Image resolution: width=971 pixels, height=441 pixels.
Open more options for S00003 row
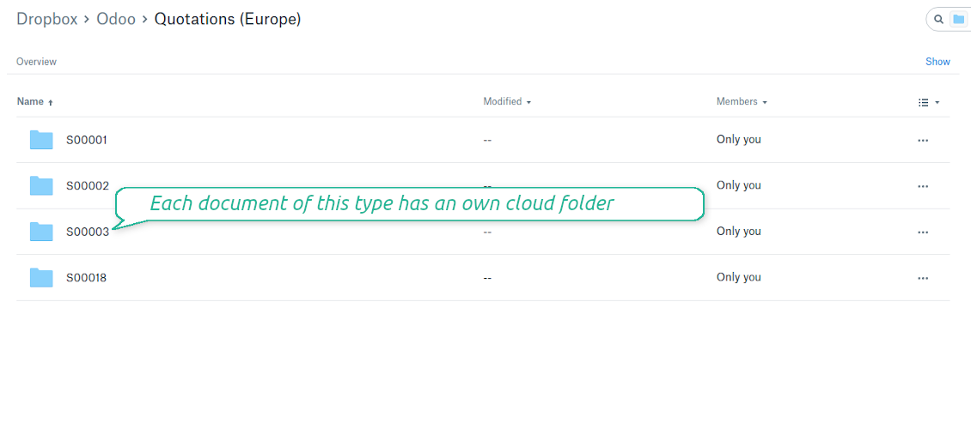[923, 232]
